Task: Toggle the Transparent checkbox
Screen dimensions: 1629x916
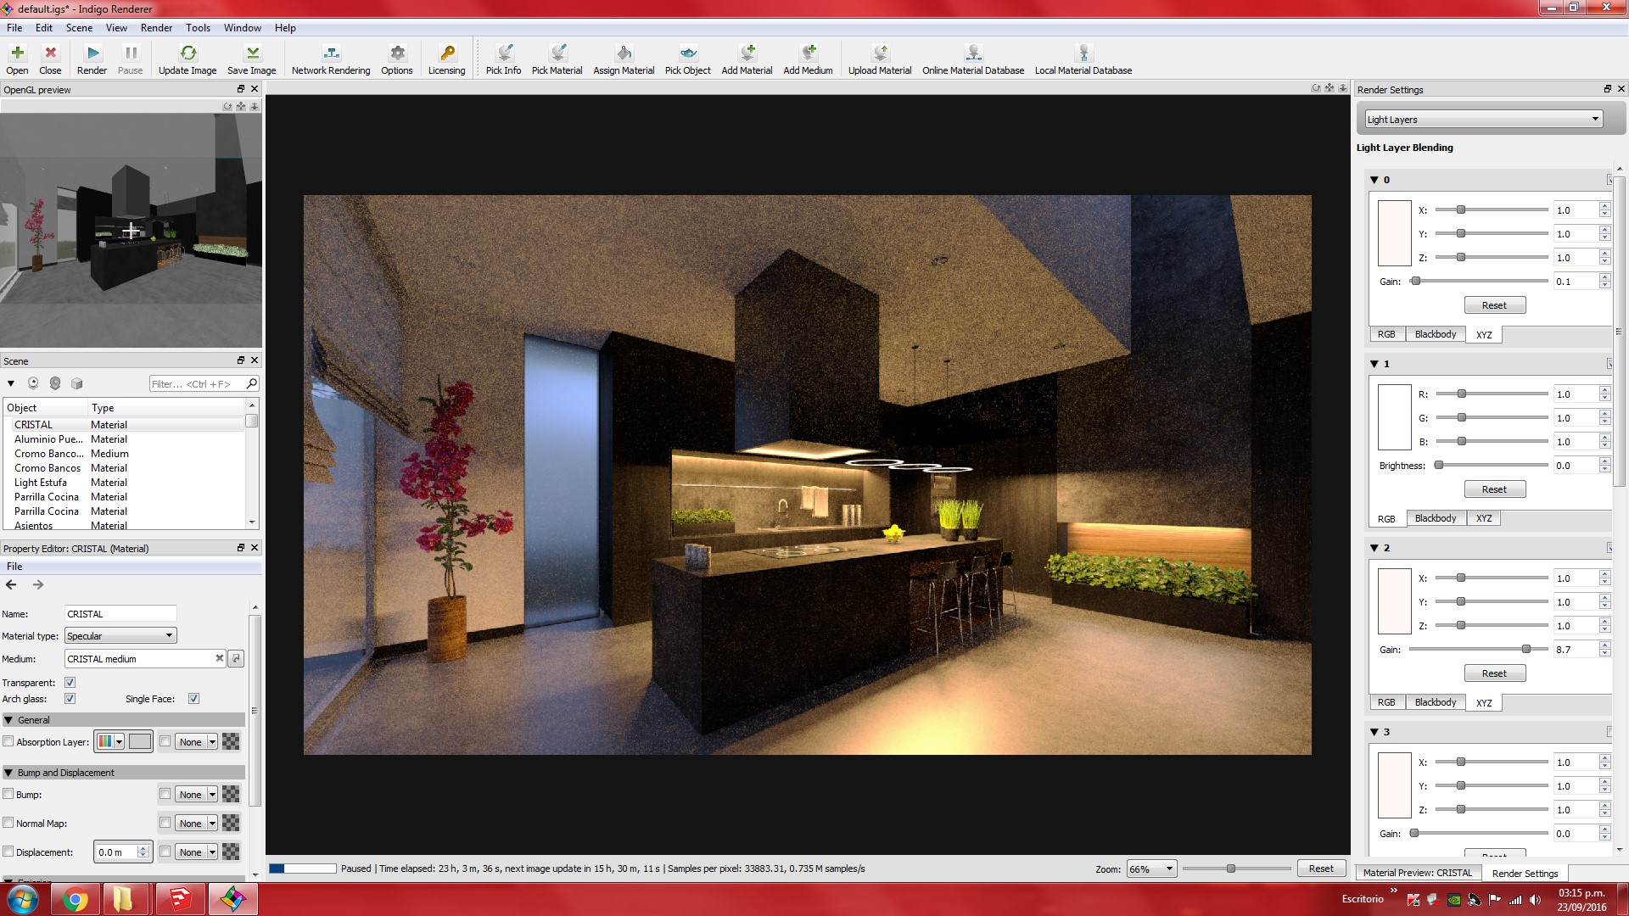Action: click(x=70, y=683)
